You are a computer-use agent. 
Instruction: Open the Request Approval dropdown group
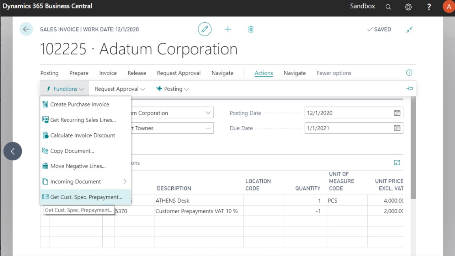pyautogui.click(x=120, y=89)
